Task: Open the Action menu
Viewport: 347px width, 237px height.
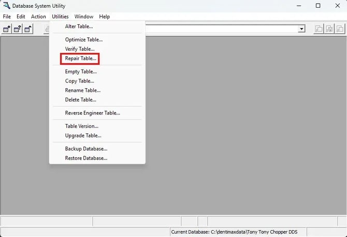Action: (x=38, y=17)
